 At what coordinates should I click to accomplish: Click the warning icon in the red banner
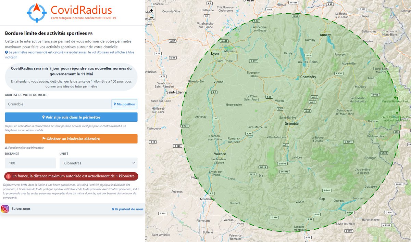(x=9, y=176)
